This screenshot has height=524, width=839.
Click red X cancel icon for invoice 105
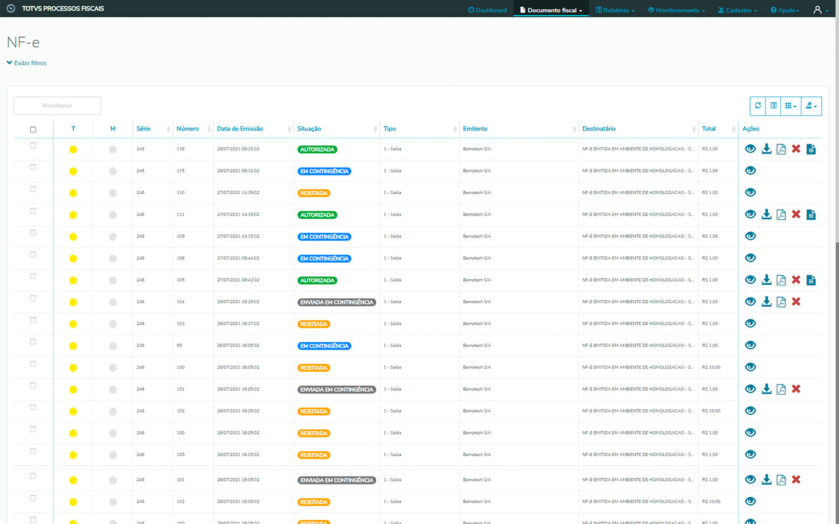796,280
